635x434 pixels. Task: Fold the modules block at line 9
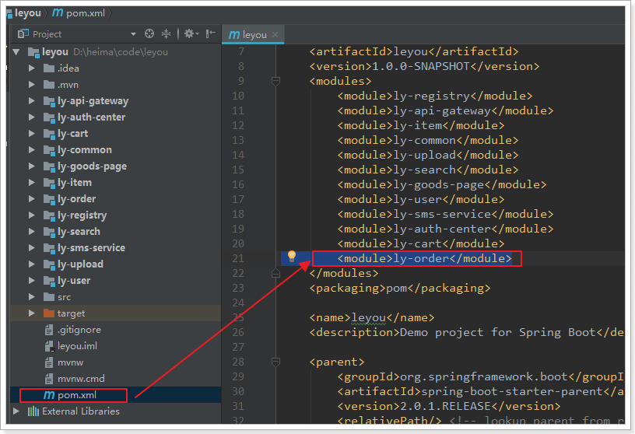pos(275,81)
